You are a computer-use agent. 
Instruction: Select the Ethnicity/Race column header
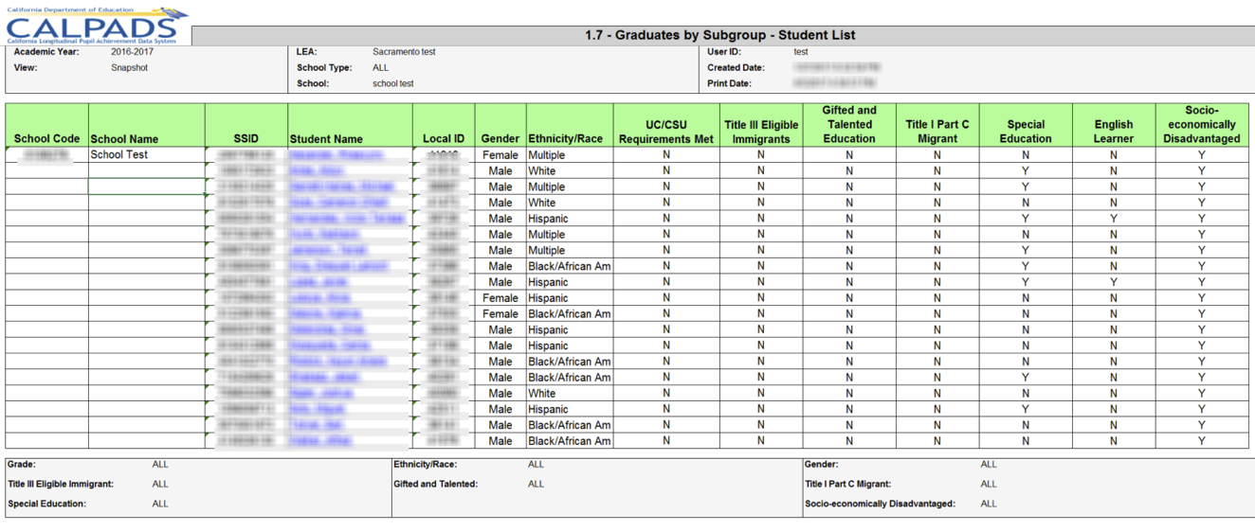(x=566, y=138)
